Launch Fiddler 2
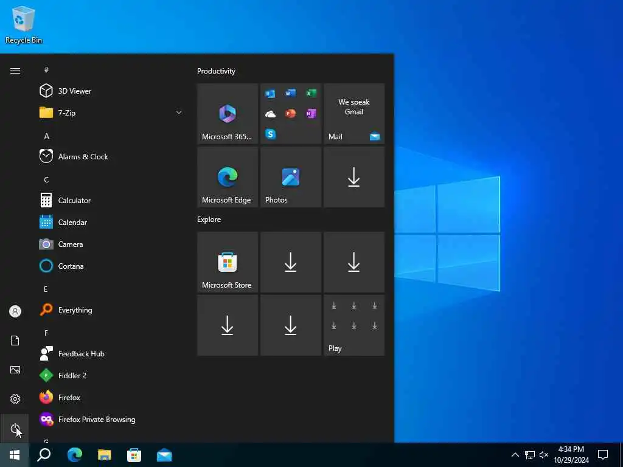623x467 pixels. click(111, 375)
